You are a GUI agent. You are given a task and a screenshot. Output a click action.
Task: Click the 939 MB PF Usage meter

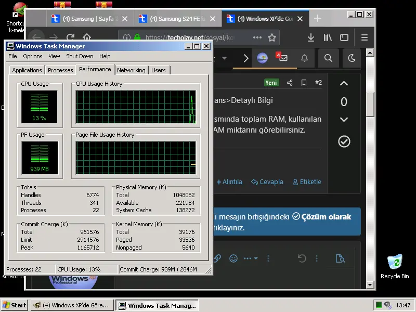pos(40,158)
